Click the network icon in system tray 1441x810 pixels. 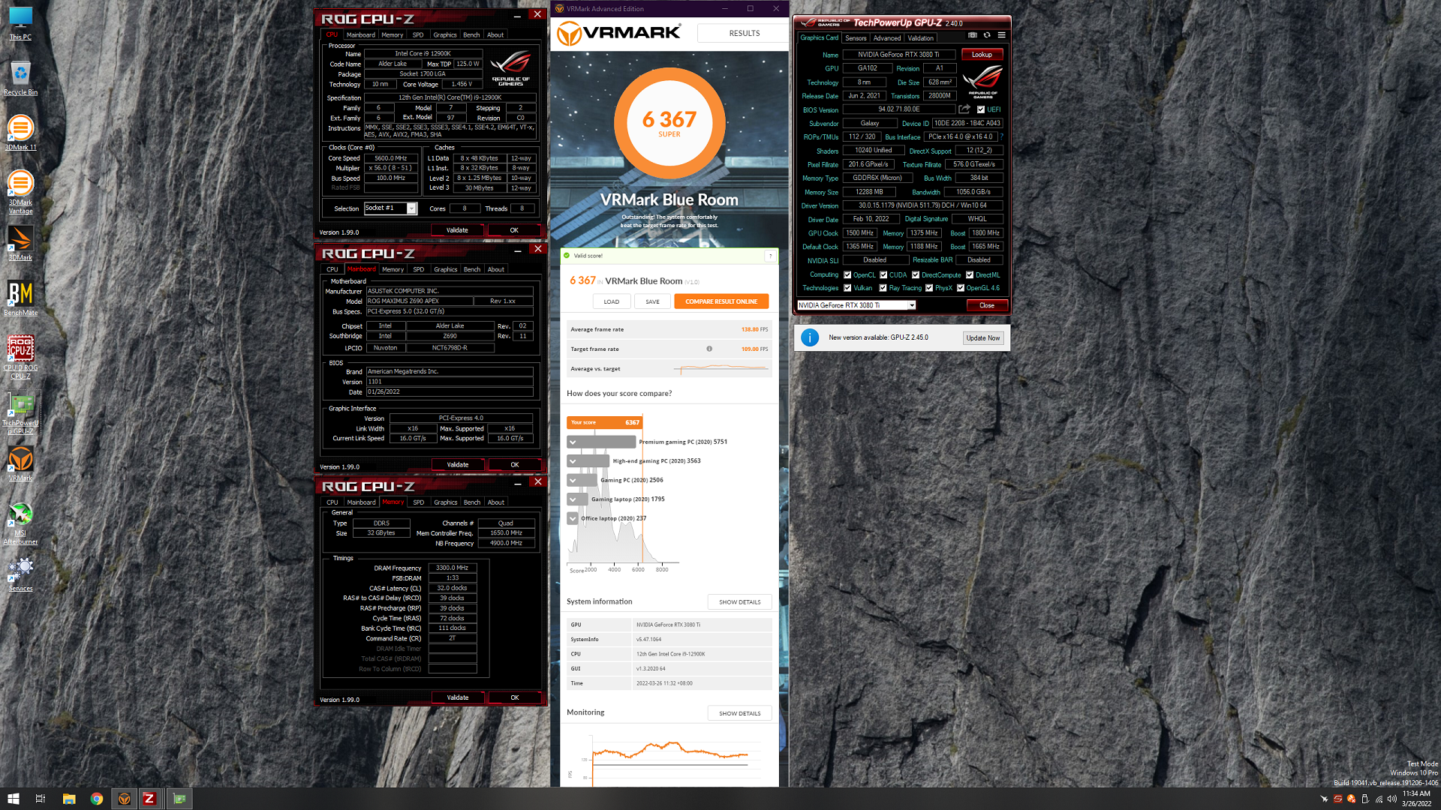point(1379,799)
